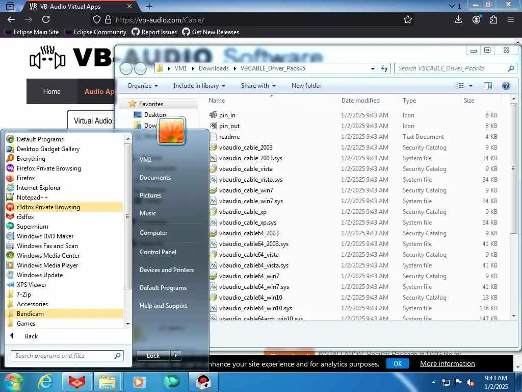Open Control Panel from the start menu
This screenshot has width=522, height=392.
coord(158,252)
